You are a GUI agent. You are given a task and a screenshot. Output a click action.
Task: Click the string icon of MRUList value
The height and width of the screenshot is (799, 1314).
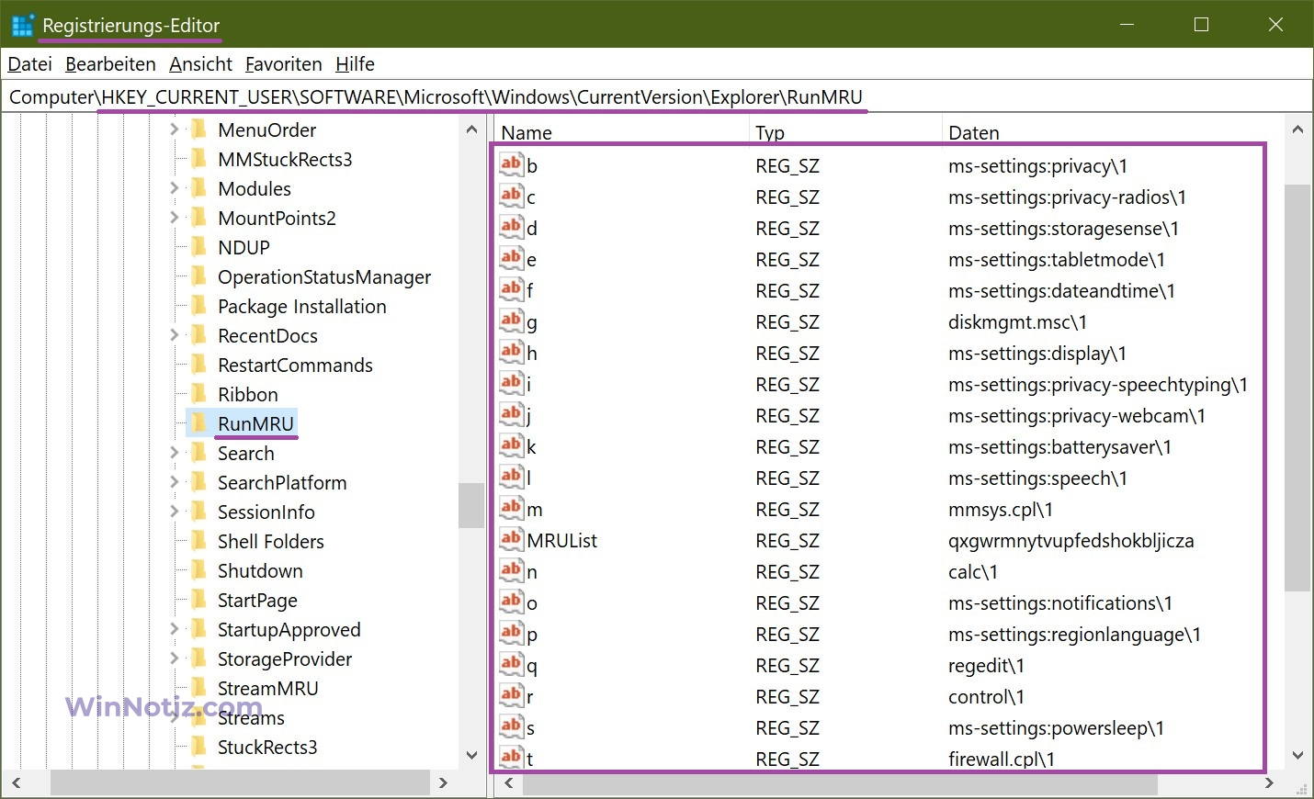point(512,539)
